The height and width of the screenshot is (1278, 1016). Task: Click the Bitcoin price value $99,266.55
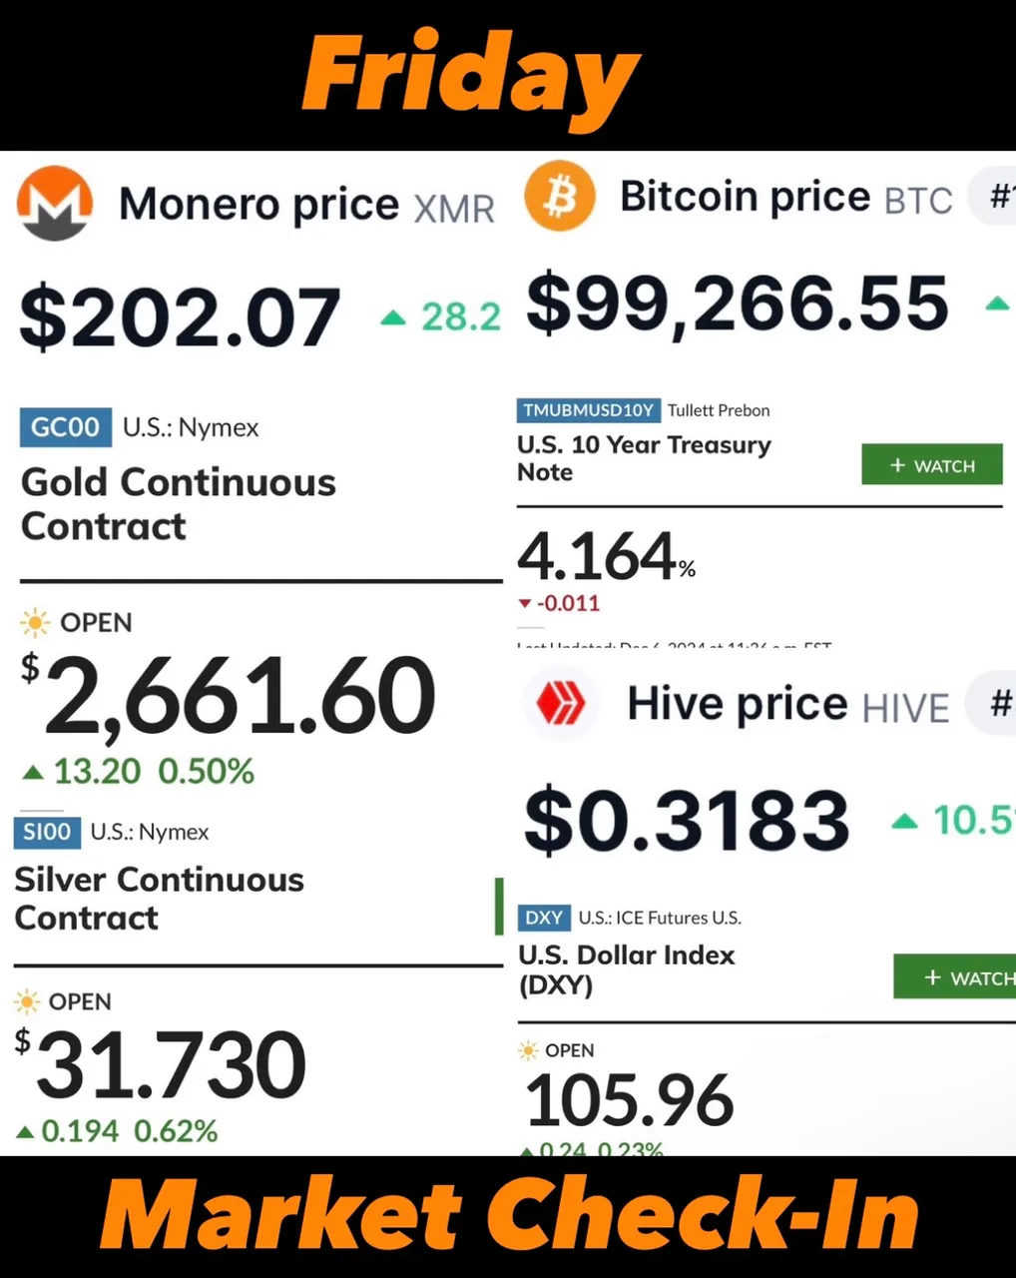pyautogui.click(x=738, y=305)
